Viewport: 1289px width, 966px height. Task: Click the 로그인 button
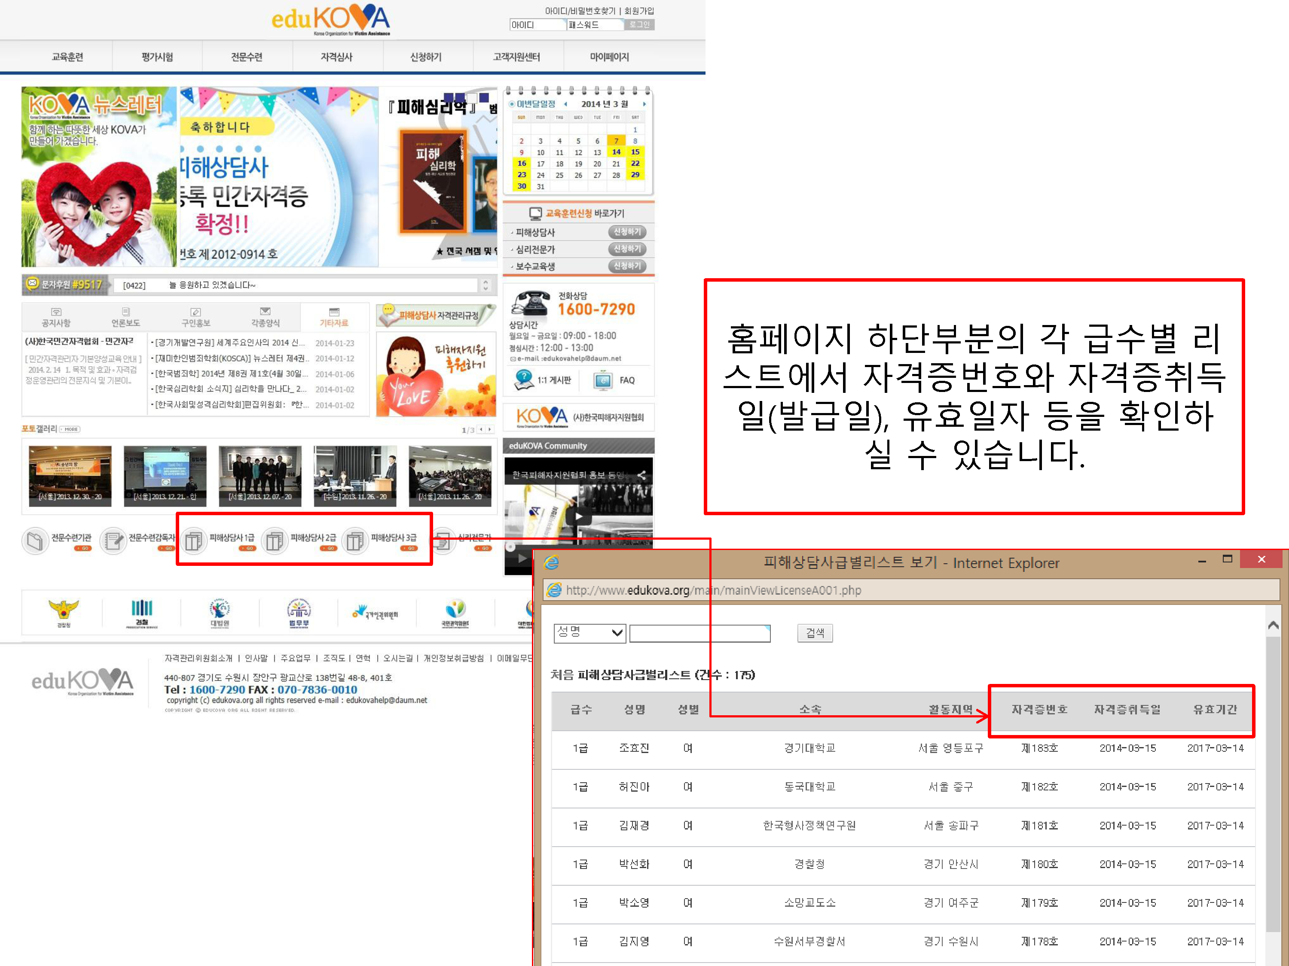click(639, 25)
